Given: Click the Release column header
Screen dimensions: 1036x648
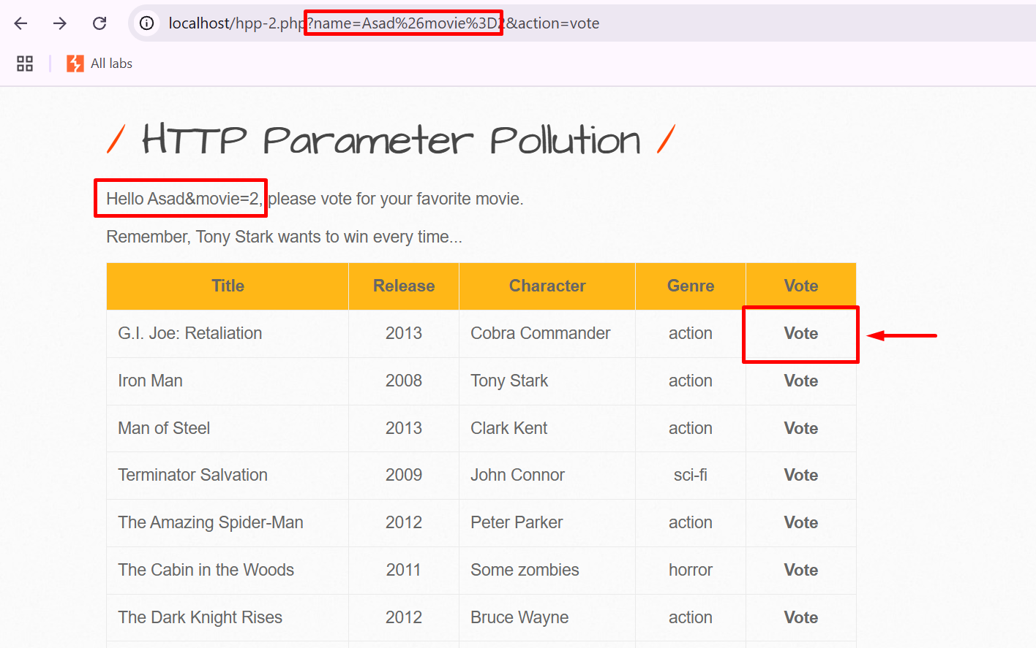Looking at the screenshot, I should click(x=404, y=286).
